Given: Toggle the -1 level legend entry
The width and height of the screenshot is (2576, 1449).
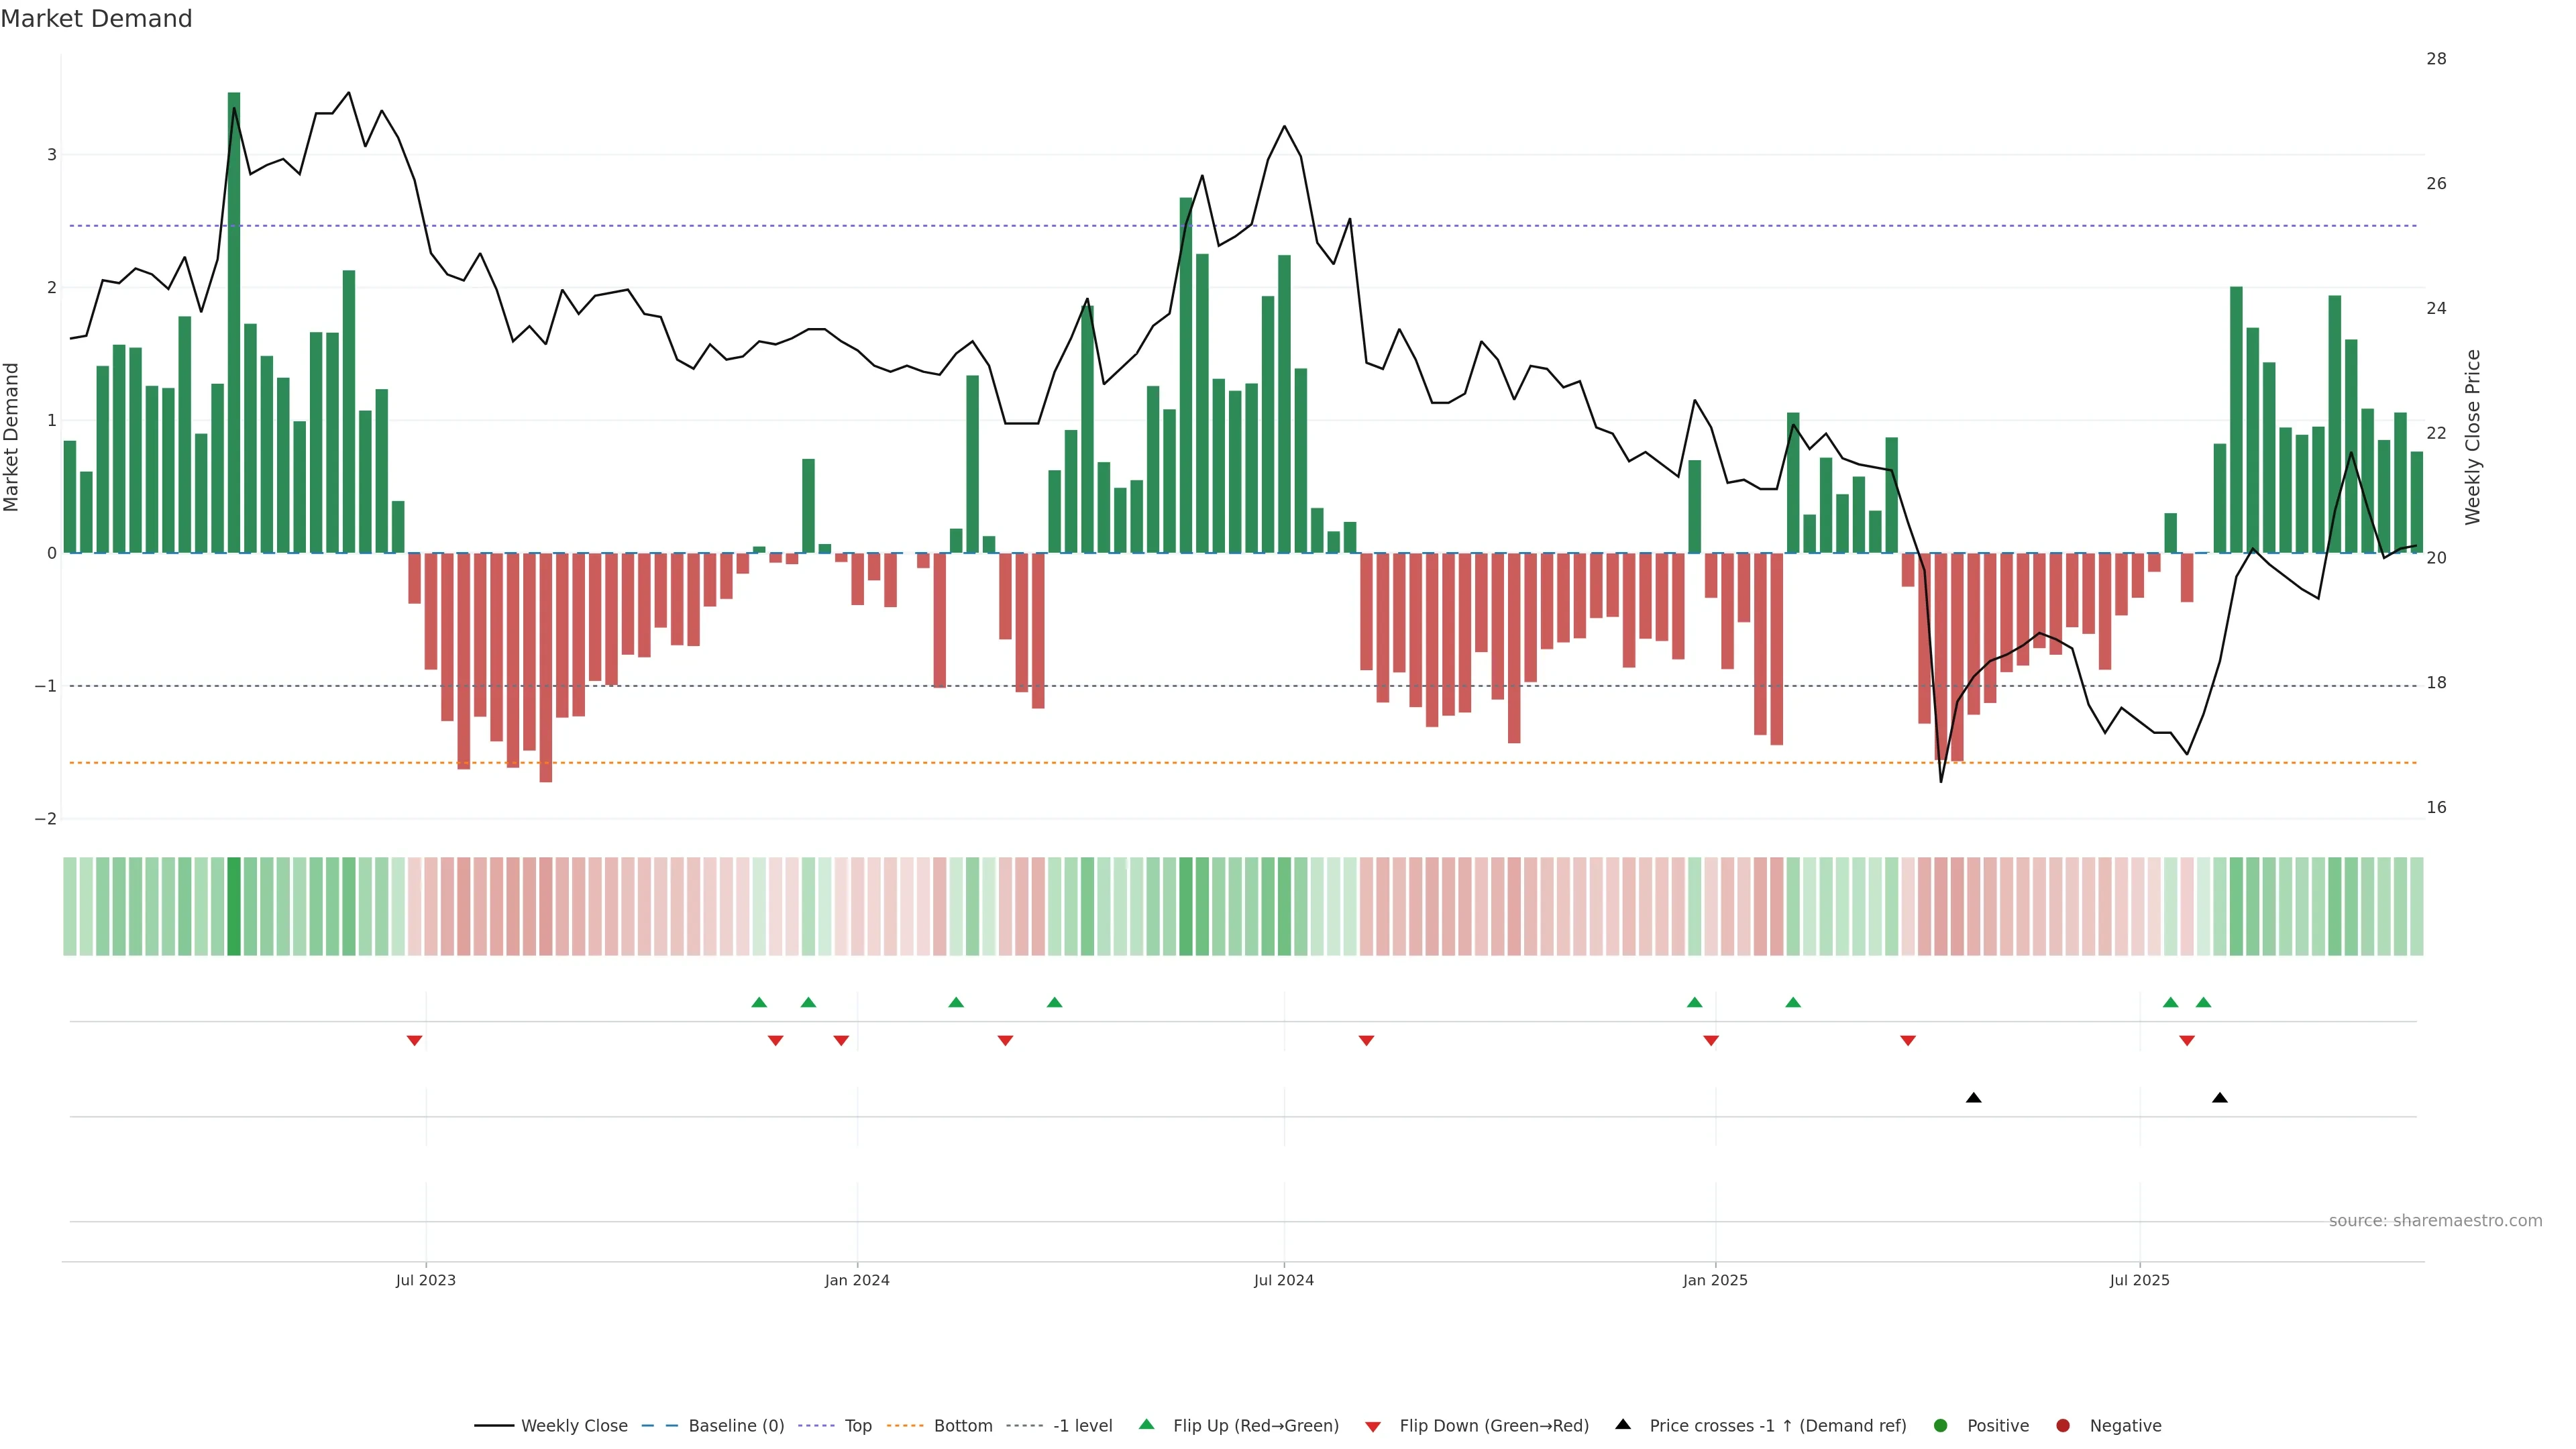Looking at the screenshot, I should coord(1082,1426).
